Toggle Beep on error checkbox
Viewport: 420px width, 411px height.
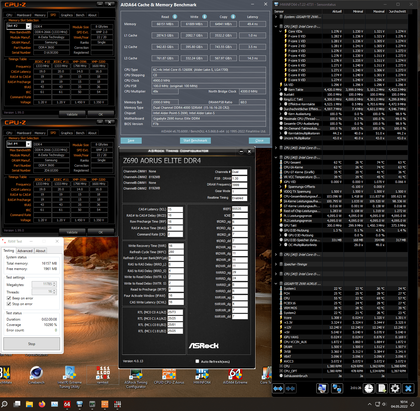pyautogui.click(x=9, y=298)
